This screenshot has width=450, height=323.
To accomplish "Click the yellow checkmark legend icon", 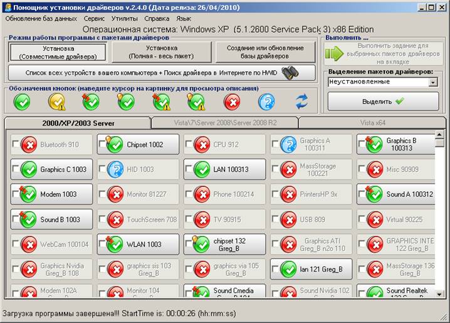I will [57, 101].
